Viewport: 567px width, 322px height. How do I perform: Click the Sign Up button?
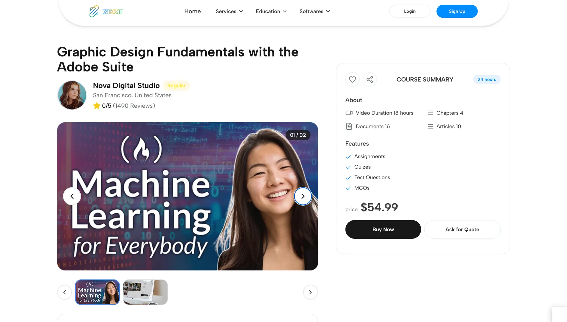457,11
